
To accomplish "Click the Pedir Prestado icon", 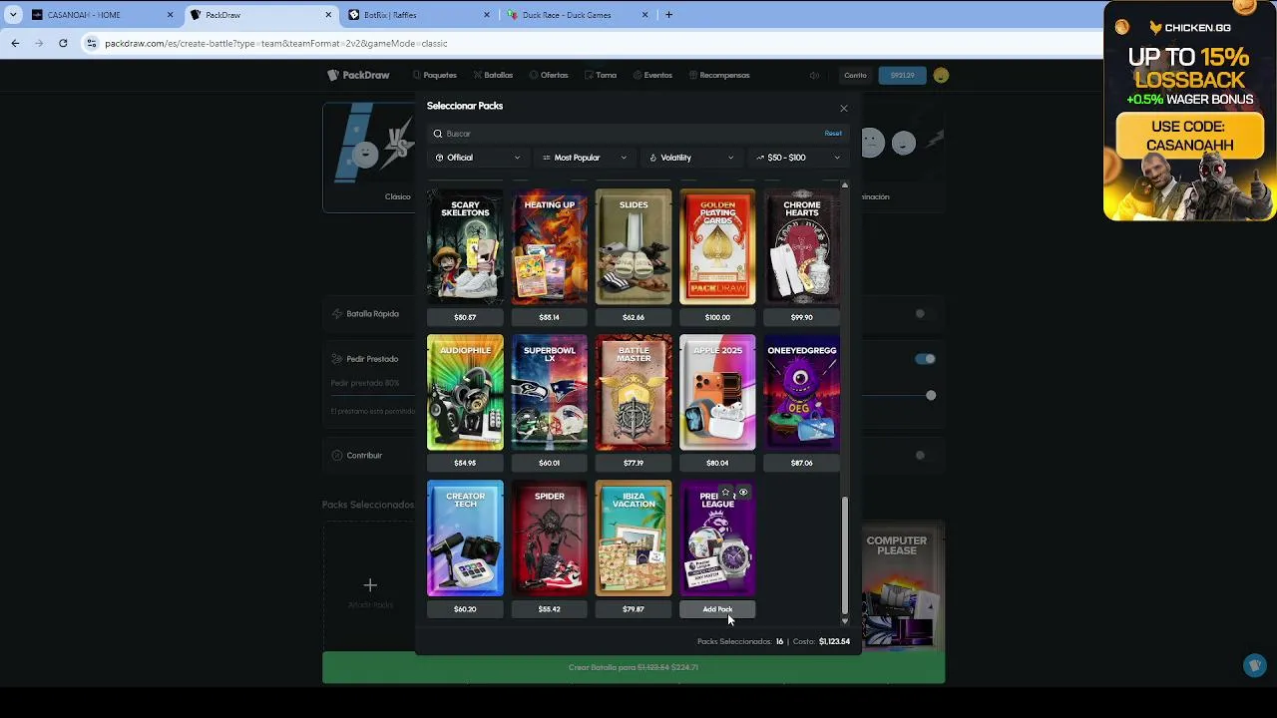I will (337, 359).
